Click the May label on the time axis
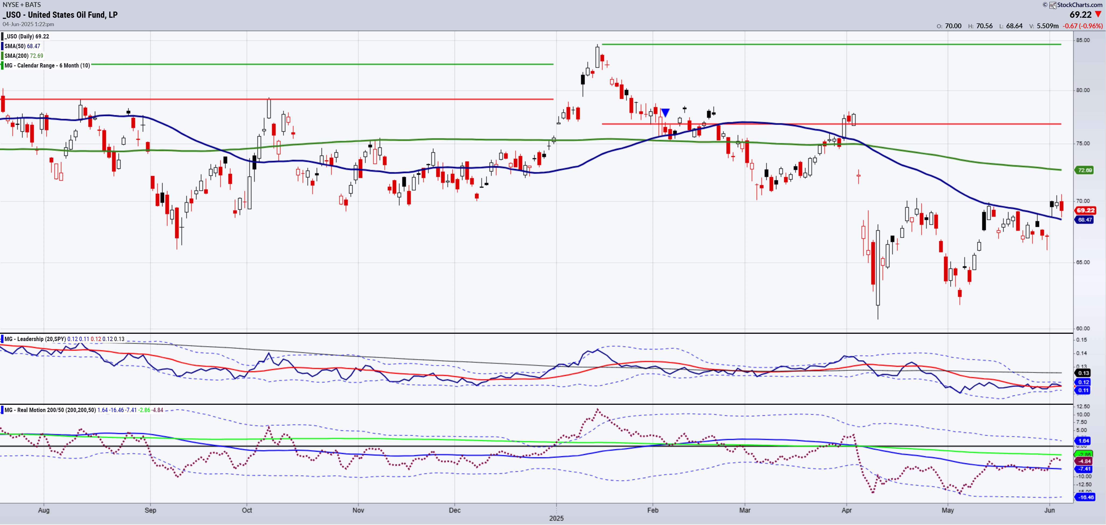The image size is (1106, 525). [x=948, y=511]
